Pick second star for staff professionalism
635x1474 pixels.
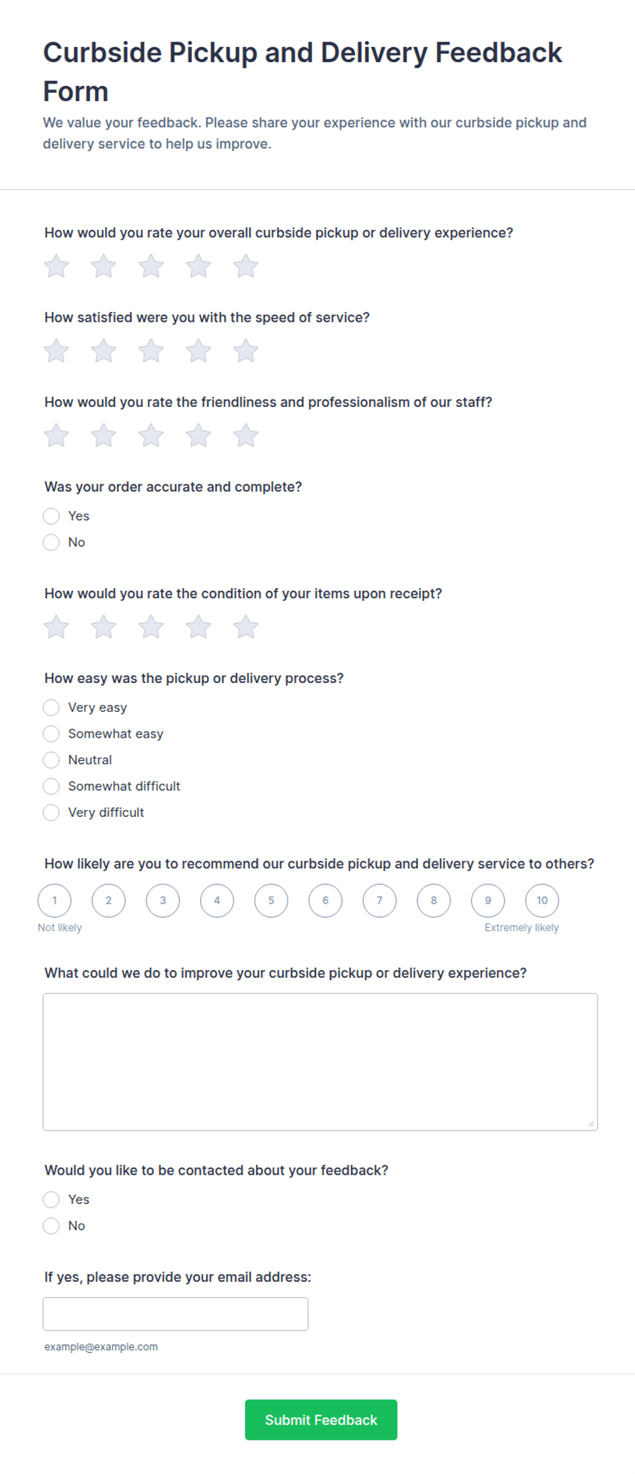[x=104, y=436]
